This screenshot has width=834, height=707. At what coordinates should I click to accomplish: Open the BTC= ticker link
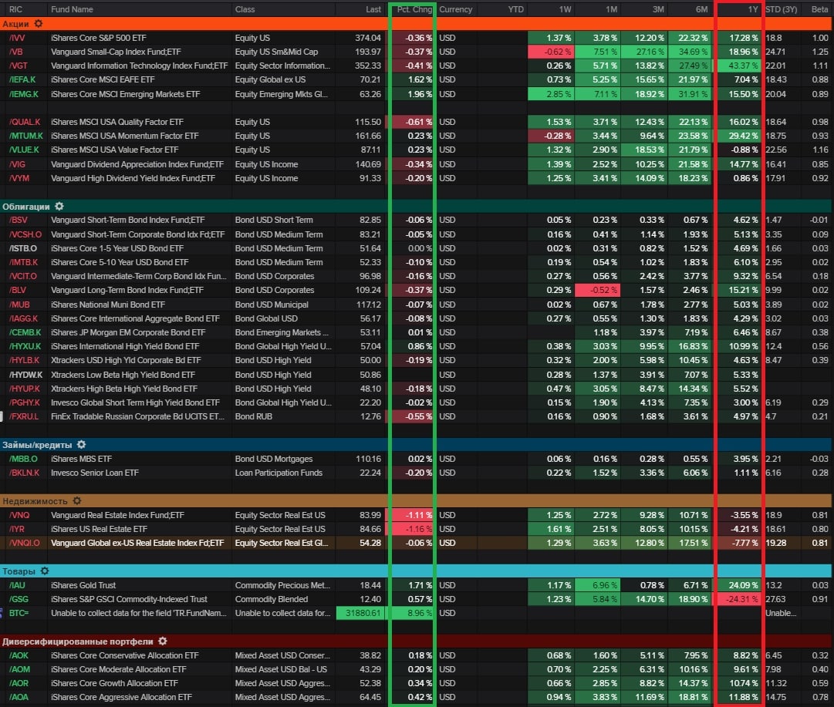click(19, 613)
